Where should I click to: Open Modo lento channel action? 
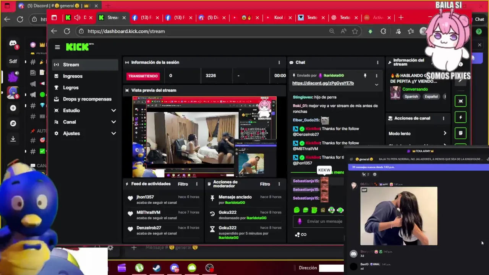click(x=417, y=133)
